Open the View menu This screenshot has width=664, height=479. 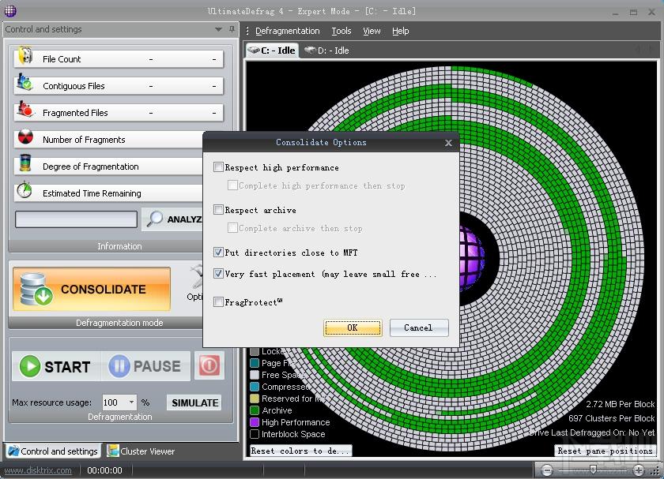[372, 31]
